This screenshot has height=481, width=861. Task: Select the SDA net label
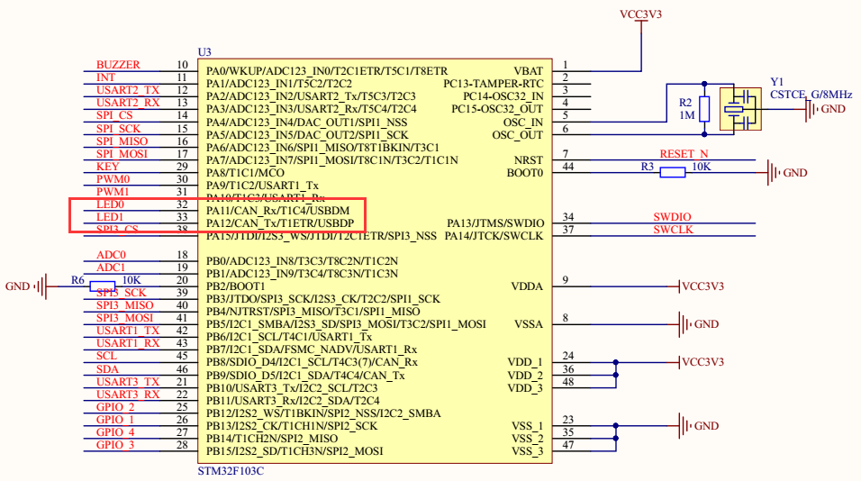pyautogui.click(x=108, y=369)
